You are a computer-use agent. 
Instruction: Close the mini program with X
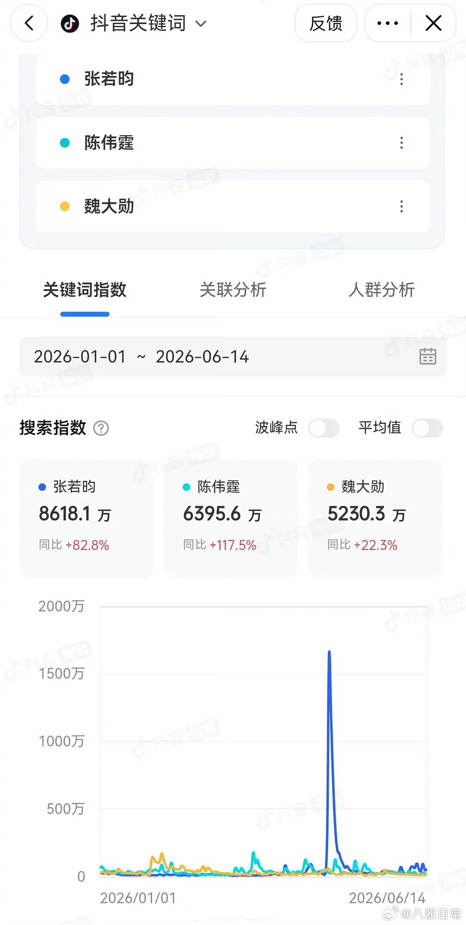pyautogui.click(x=433, y=23)
